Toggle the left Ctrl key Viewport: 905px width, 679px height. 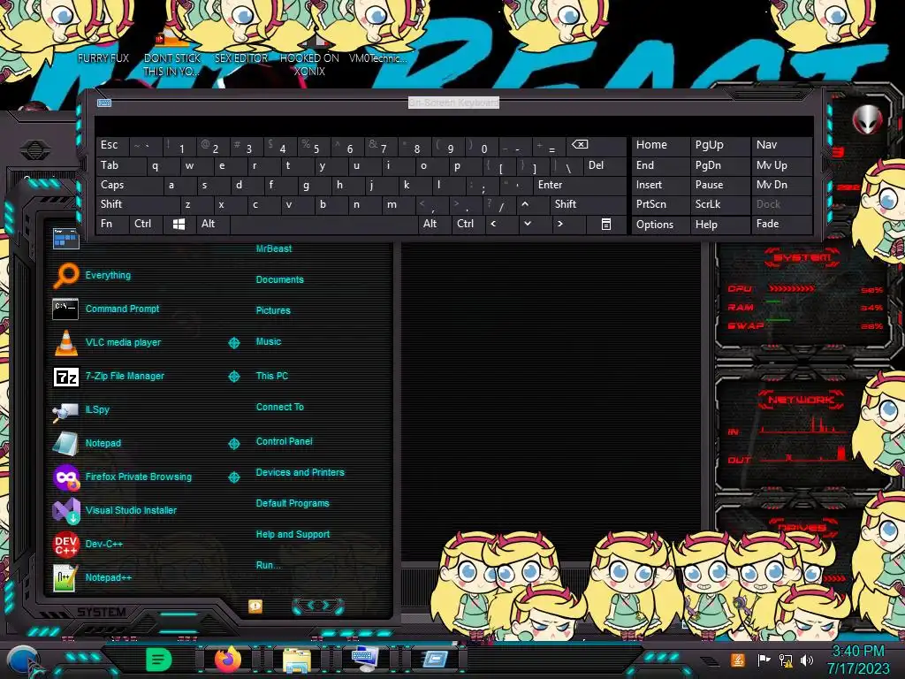[146, 224]
